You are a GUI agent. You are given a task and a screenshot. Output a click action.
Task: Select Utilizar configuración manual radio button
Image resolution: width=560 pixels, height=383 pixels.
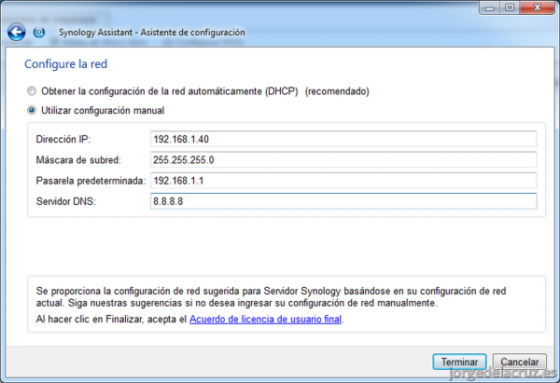(32, 111)
